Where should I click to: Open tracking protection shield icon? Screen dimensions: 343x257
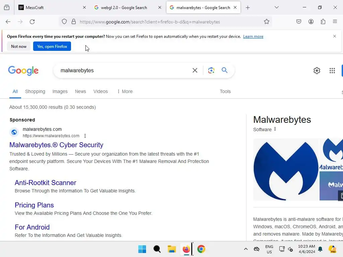[x=64, y=22]
